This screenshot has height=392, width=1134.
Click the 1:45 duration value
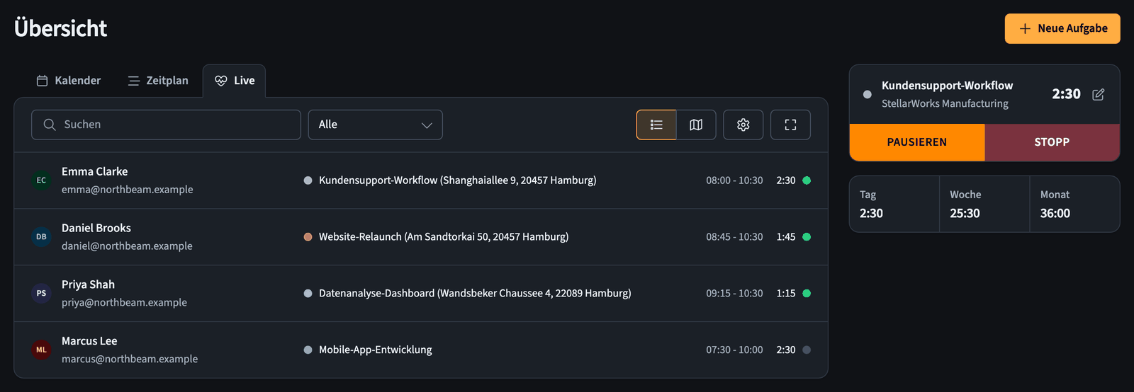pos(786,237)
